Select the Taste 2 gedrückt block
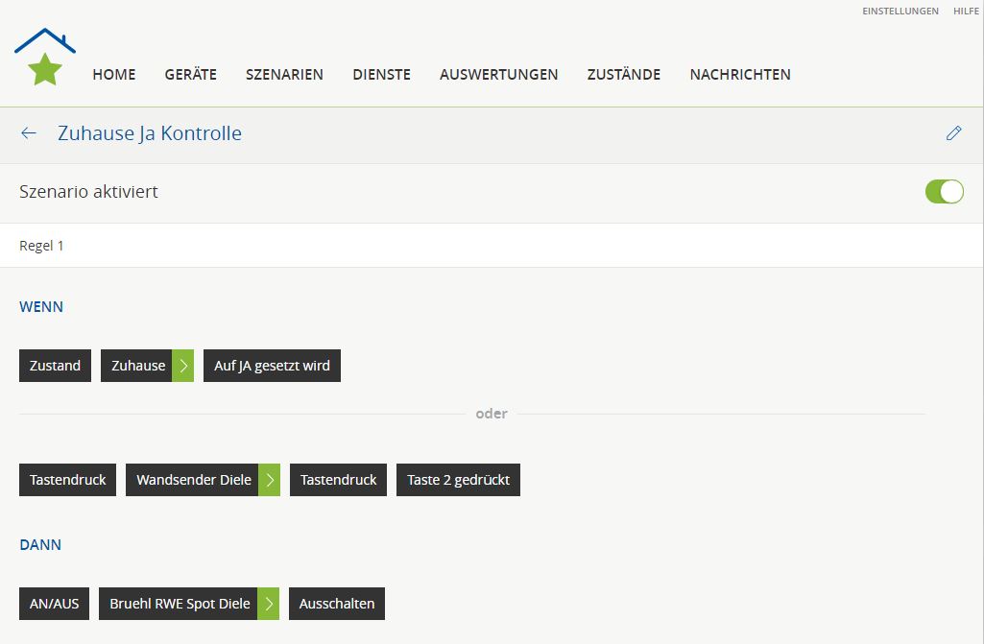 (x=458, y=480)
